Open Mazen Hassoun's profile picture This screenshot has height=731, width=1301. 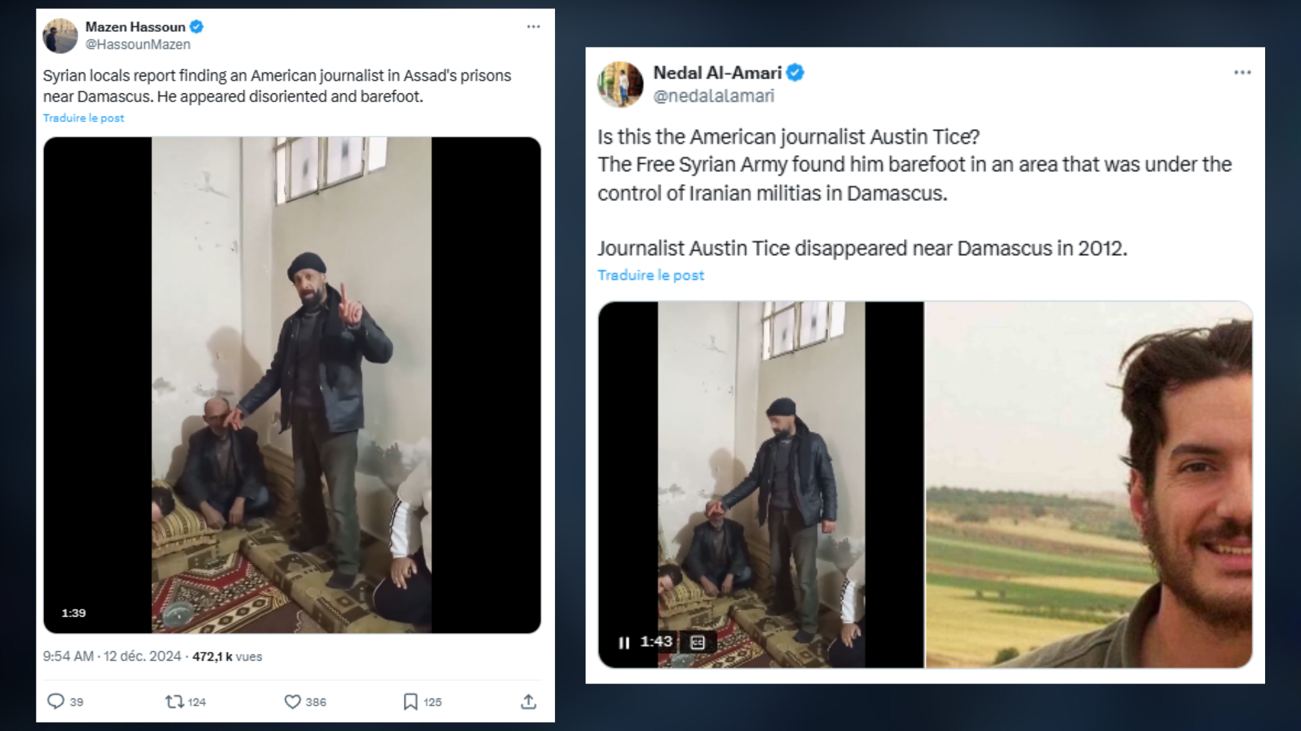[60, 36]
